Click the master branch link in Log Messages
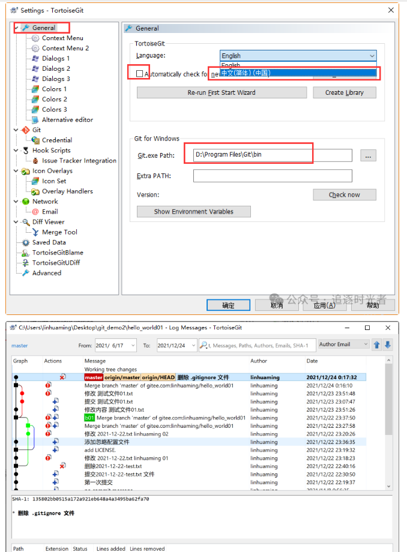This screenshot has width=407, height=552. (19, 346)
